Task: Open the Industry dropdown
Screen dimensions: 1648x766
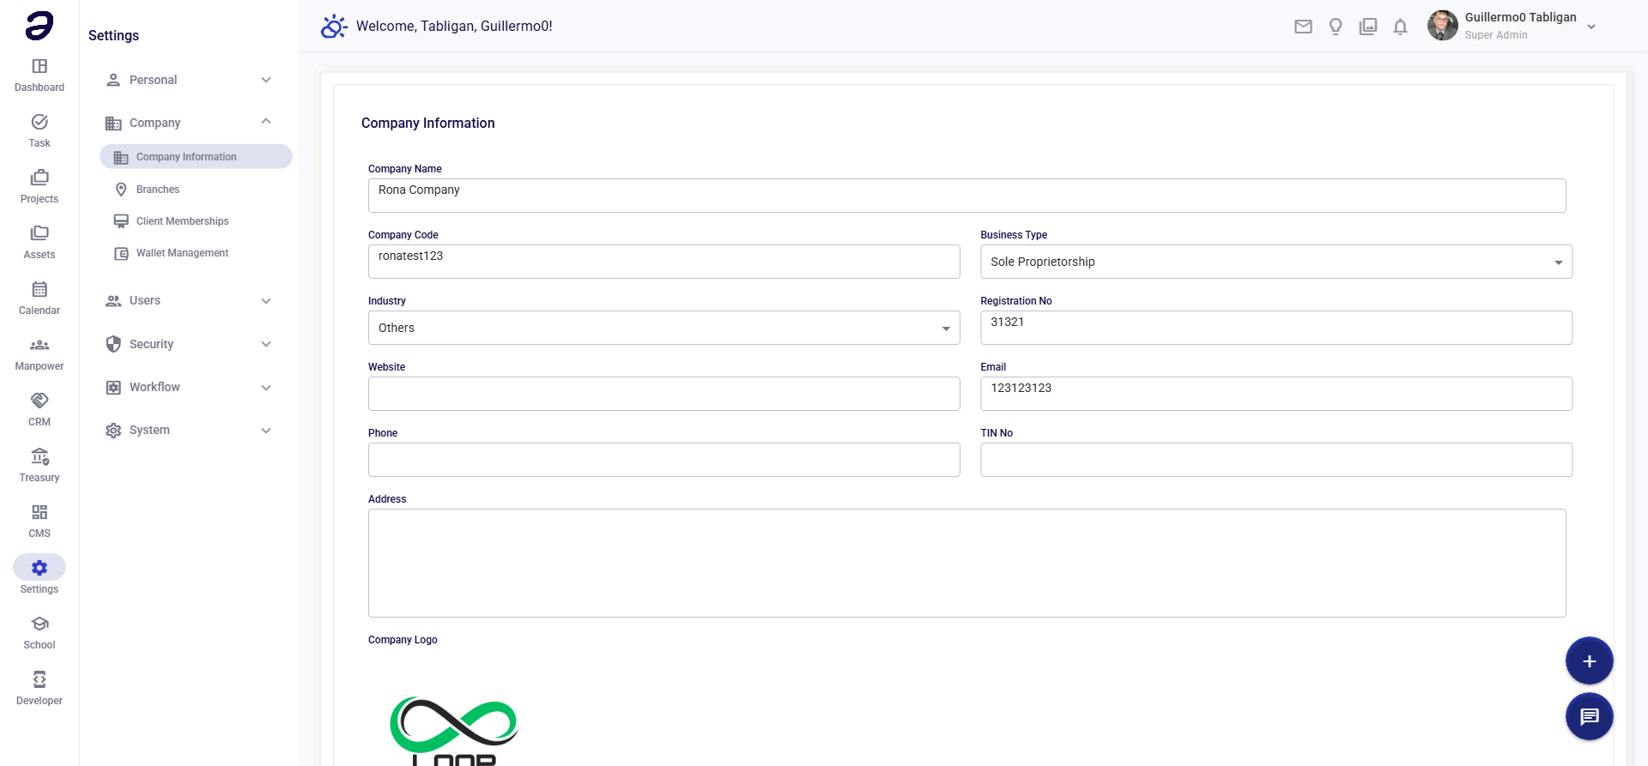Action: [663, 328]
